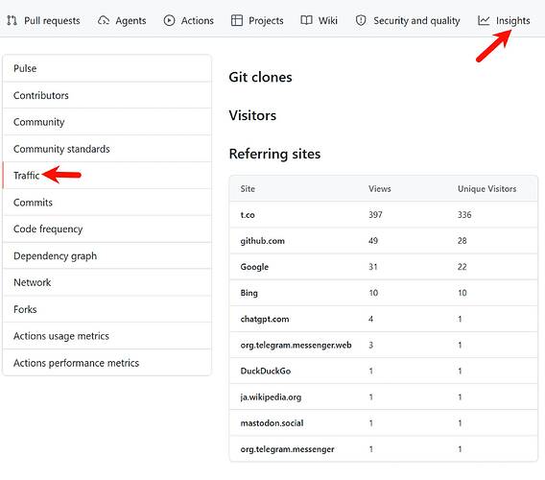Open the Pull requests tab
This screenshot has height=480, width=545.
[x=44, y=20]
